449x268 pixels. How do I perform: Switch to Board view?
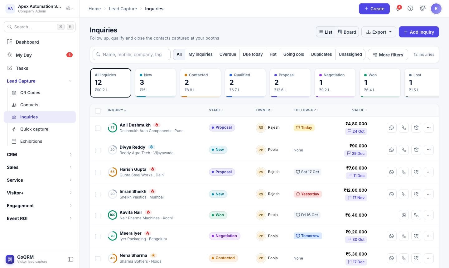pos(347,32)
